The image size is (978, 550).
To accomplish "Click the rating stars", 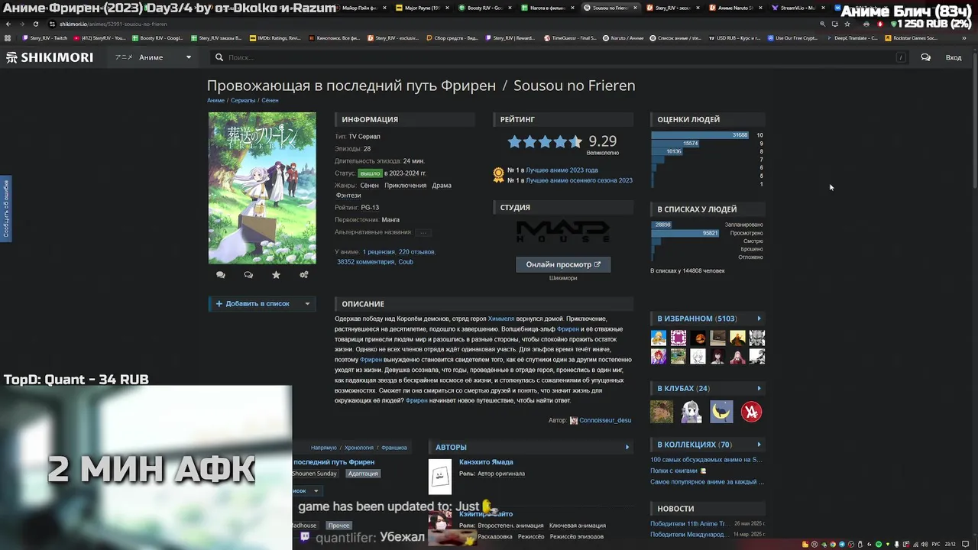I will pos(545,141).
